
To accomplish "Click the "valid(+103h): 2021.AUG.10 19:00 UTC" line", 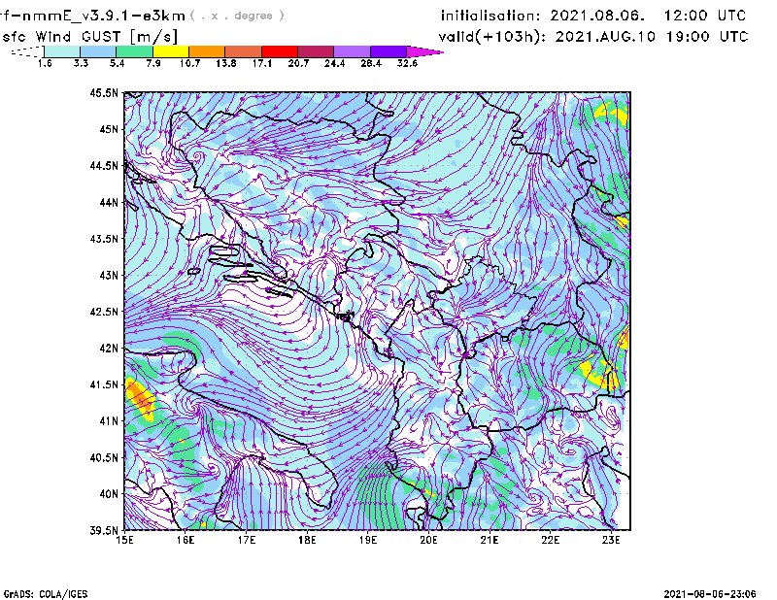I will tap(593, 37).
